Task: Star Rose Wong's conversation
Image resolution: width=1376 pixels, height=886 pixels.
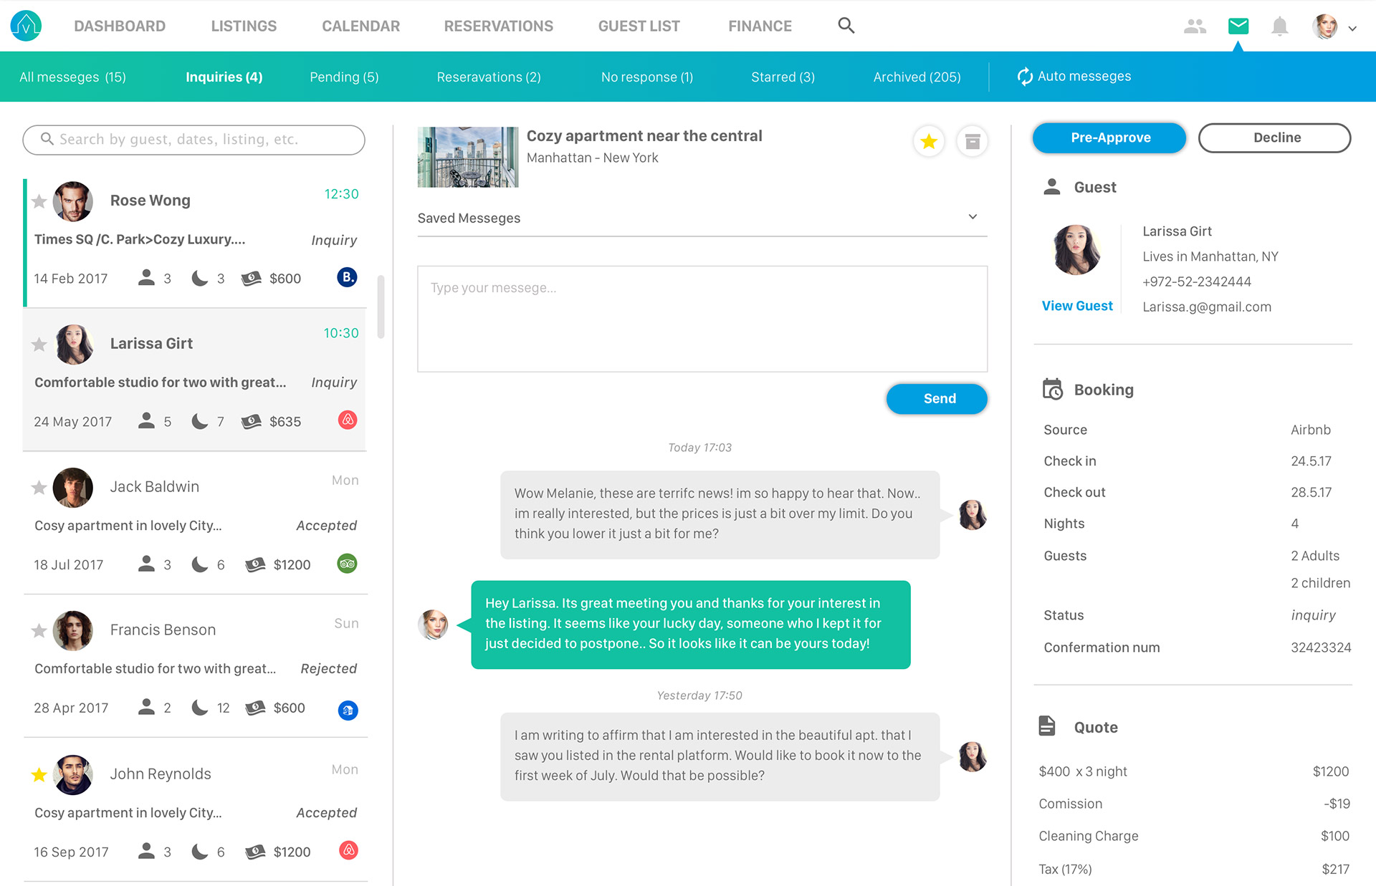Action: coord(39,201)
